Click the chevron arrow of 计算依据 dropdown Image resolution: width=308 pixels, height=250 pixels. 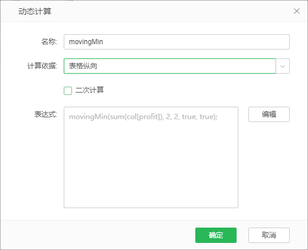point(283,66)
